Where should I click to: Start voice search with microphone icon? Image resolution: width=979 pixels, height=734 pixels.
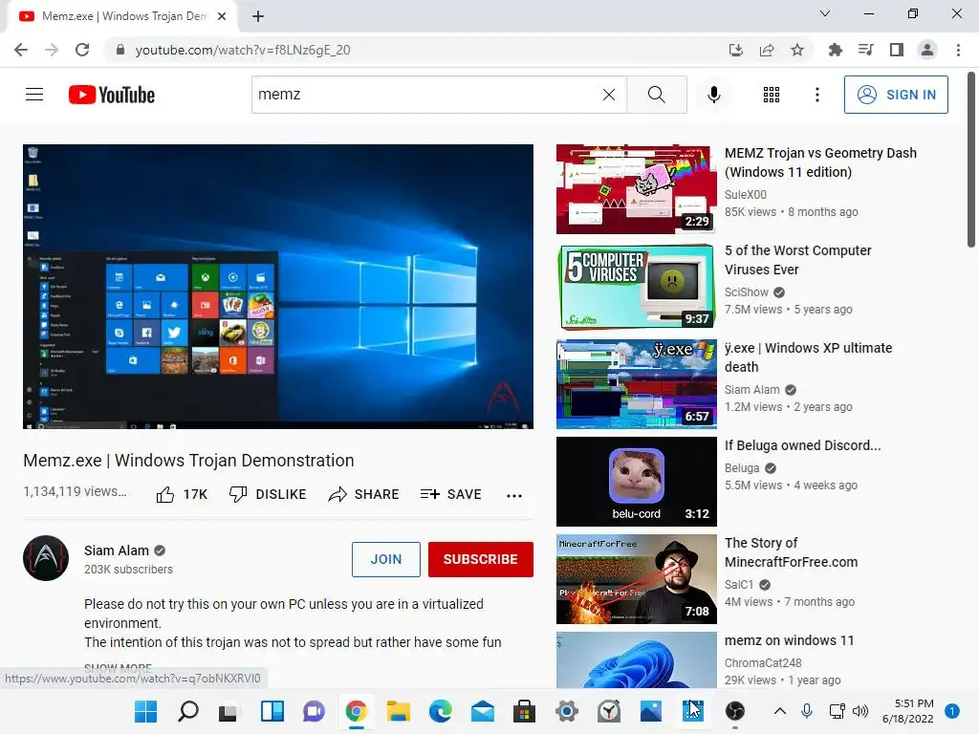pos(713,95)
